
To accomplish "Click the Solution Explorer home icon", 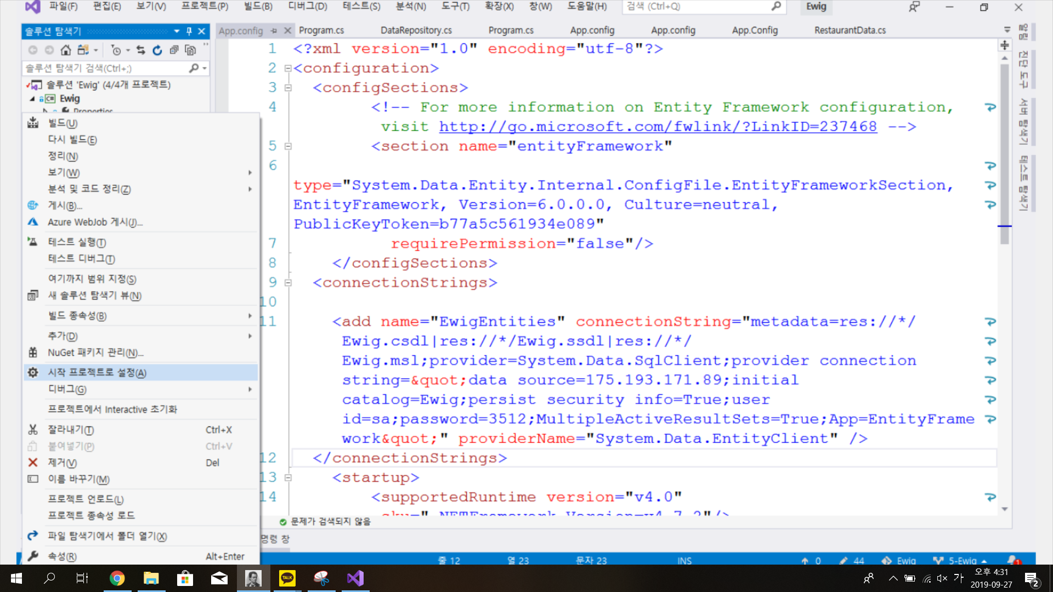I will click(x=66, y=50).
